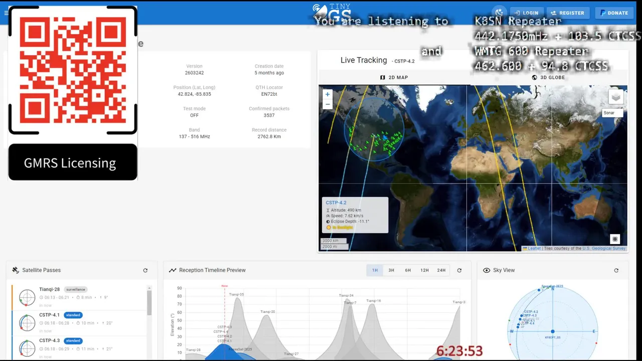Click the CSTP-4.3 polar pass icon
The image size is (642, 361).
coord(27,348)
